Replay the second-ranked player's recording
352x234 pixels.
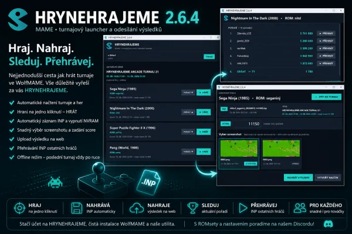(326, 41)
